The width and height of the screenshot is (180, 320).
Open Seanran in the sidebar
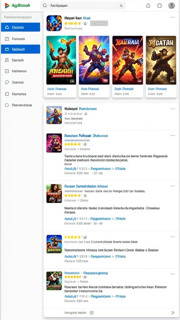tap(20, 82)
